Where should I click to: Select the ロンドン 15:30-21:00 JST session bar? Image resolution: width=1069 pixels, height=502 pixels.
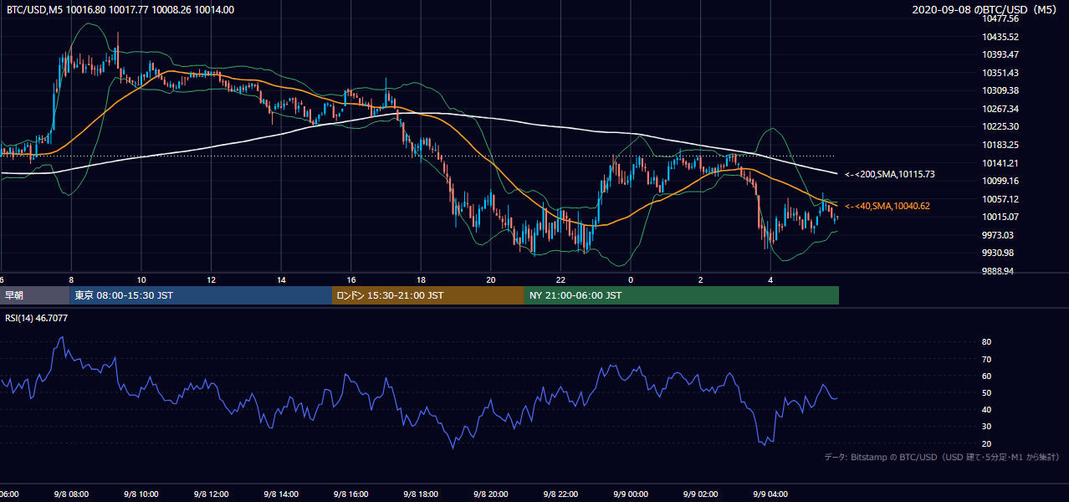pyautogui.click(x=428, y=295)
